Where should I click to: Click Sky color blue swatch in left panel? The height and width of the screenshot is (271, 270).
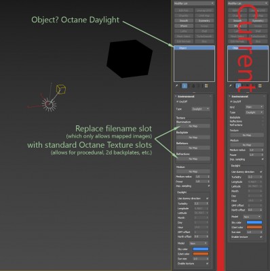(x=201, y=249)
